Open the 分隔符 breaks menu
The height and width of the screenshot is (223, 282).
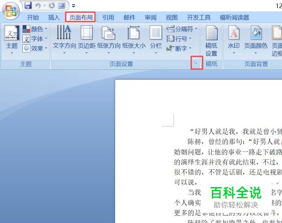182,29
